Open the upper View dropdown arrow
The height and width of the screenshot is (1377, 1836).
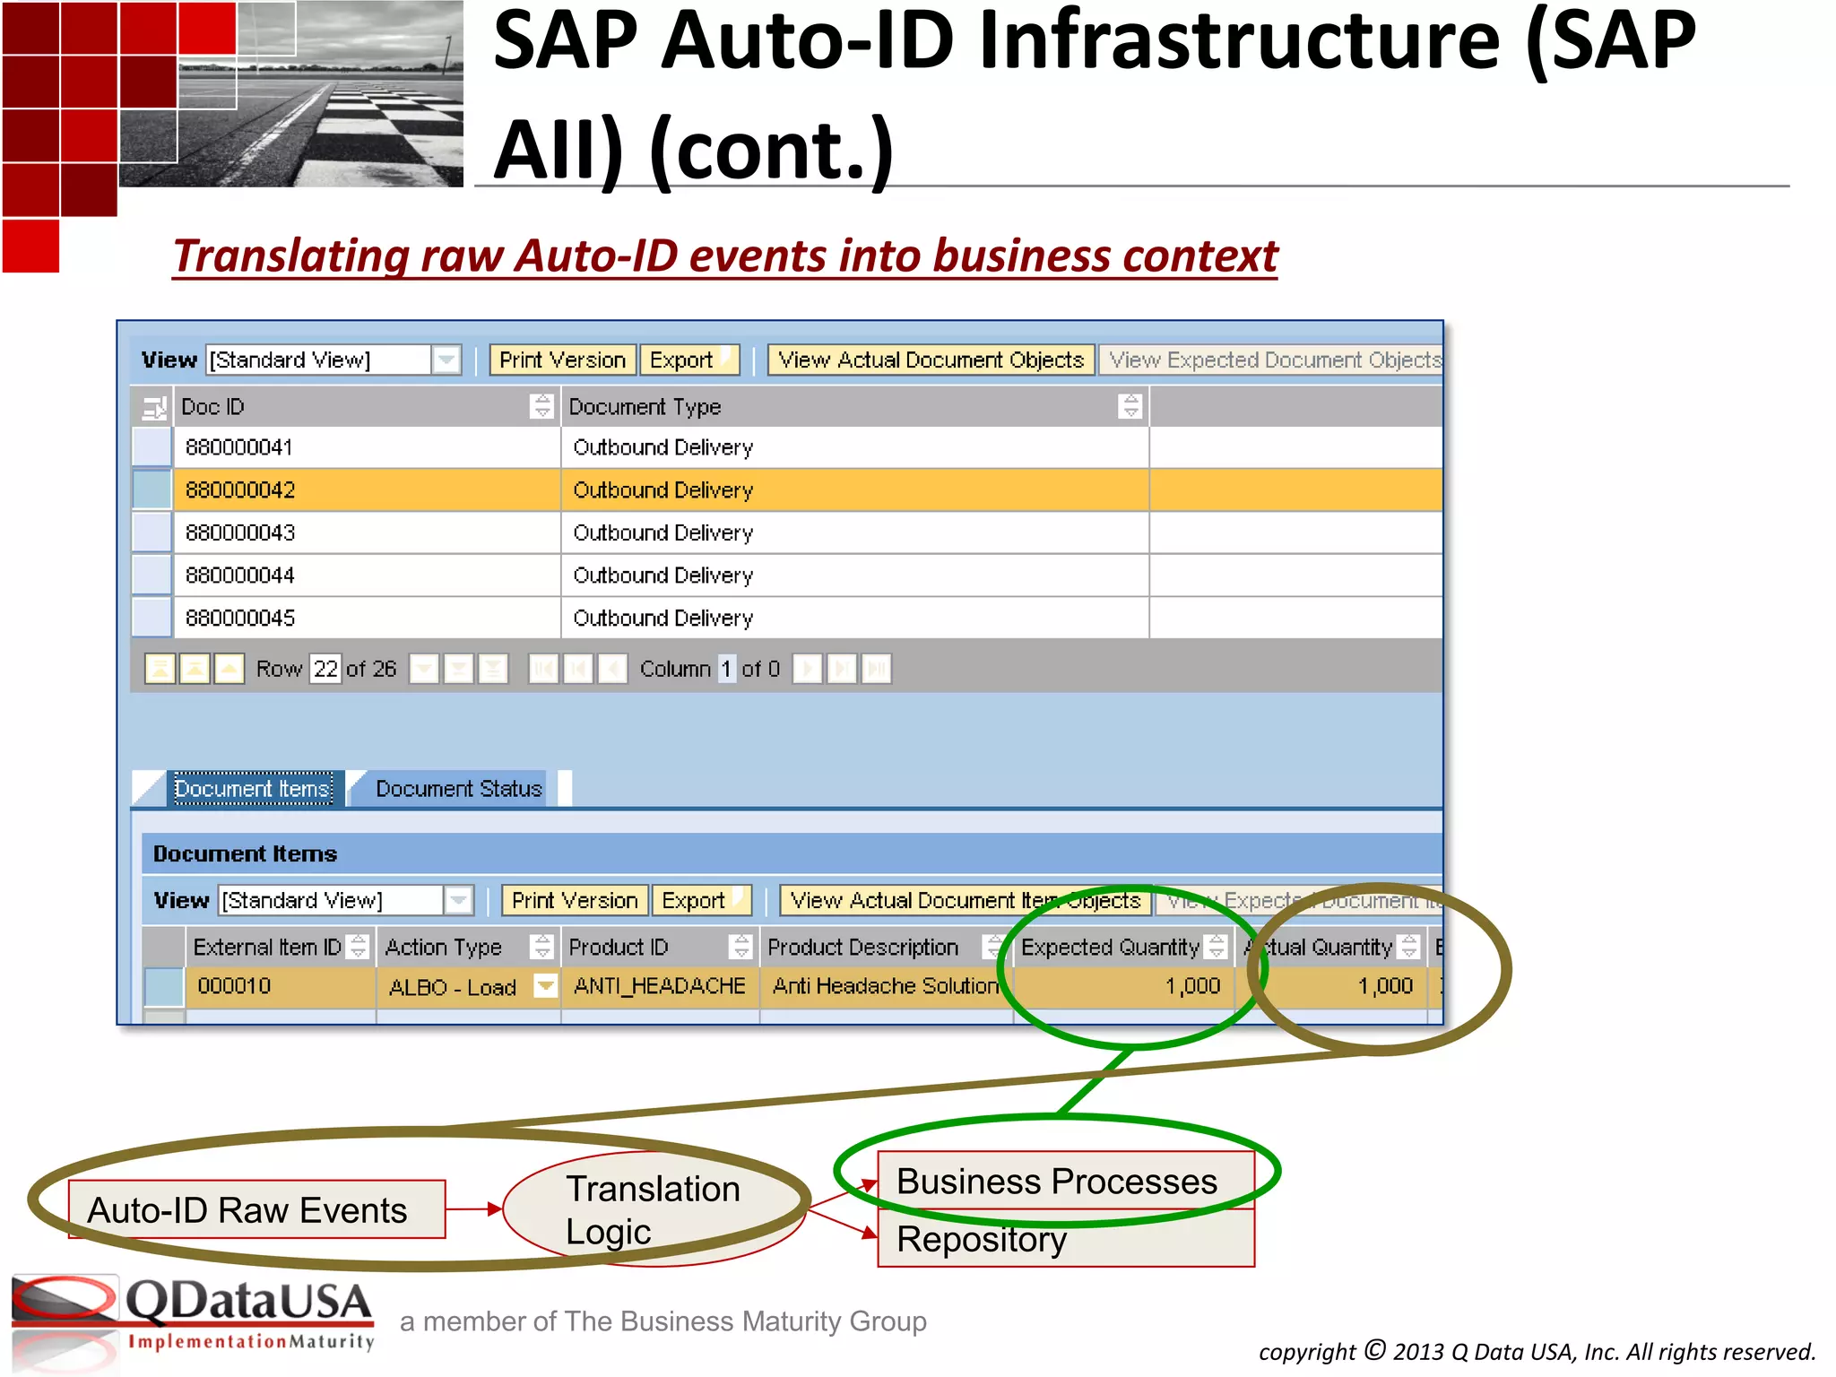[446, 359]
